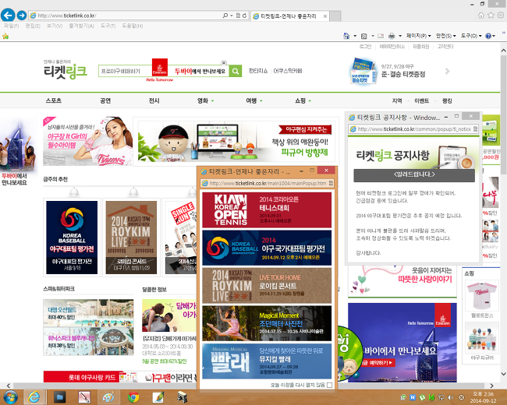The image size is (507, 405).
Task: Check the 'don't open this window today' checkbox
Action: (x=329, y=385)
